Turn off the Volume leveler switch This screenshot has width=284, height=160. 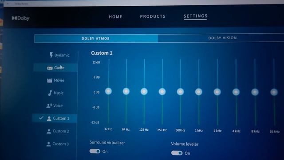(177, 153)
